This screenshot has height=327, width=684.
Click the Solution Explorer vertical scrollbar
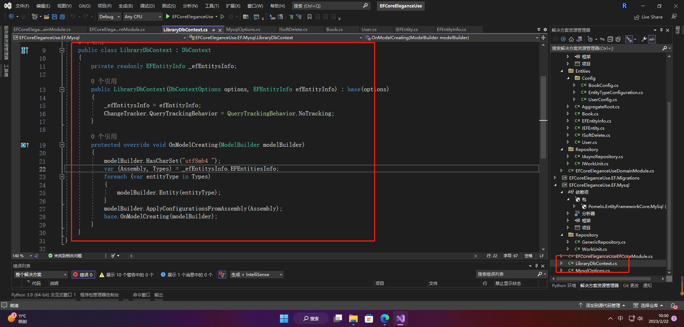coord(669,185)
